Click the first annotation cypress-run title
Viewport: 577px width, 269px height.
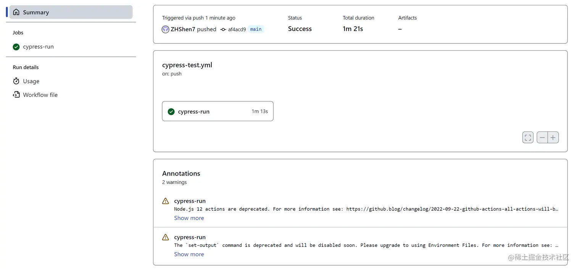[190, 201]
